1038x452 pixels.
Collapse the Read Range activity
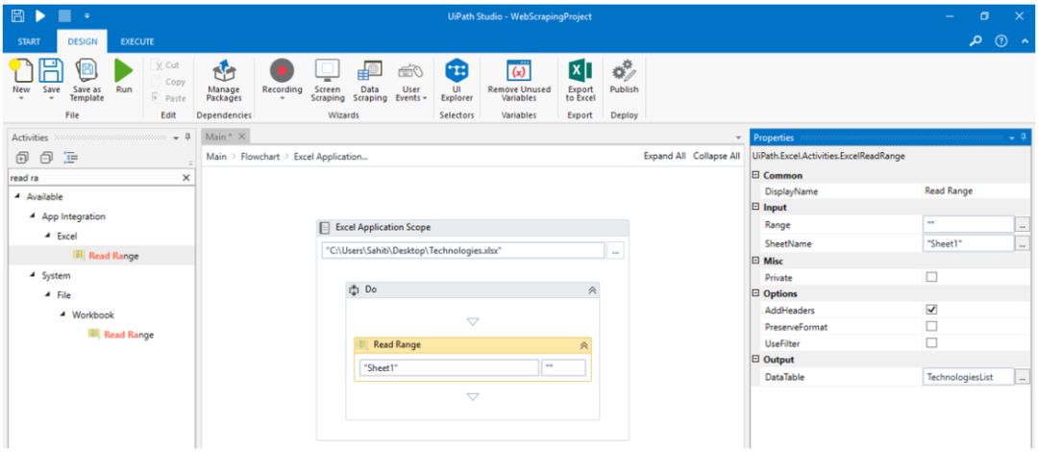tap(584, 344)
